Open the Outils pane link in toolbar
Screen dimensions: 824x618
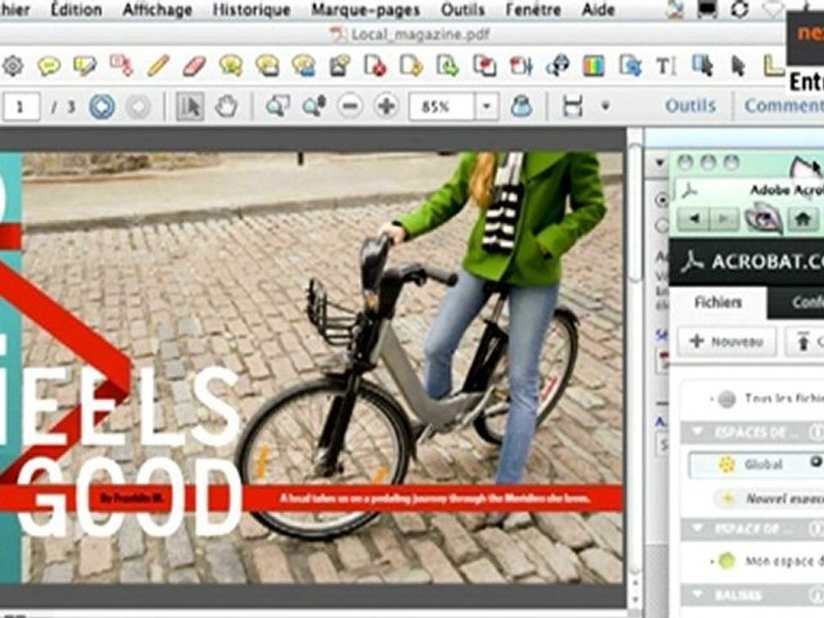pyautogui.click(x=690, y=106)
